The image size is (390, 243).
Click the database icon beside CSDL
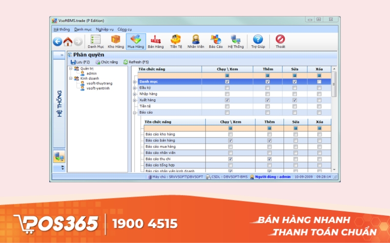click(x=208, y=177)
